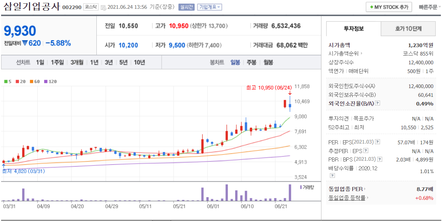Click the blue arrow at the 최저 4,820 marker
Image resolution: width=442 pixels, height=221 pixels.
click(x=4, y=166)
